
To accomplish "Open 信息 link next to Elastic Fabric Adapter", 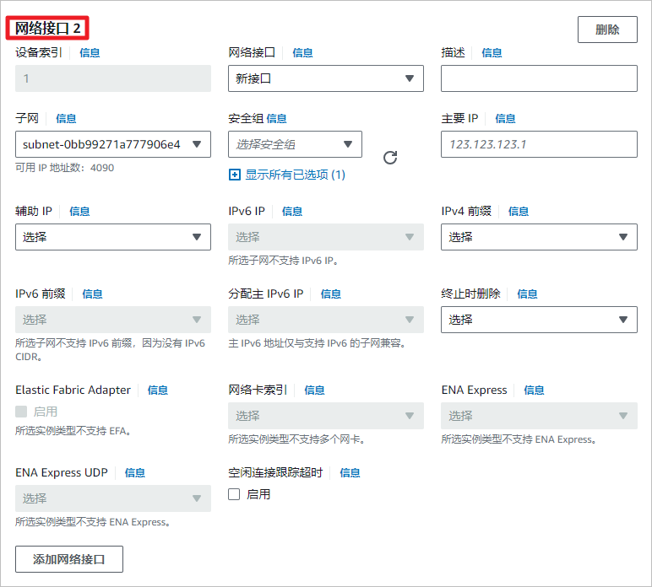I will click(x=158, y=390).
